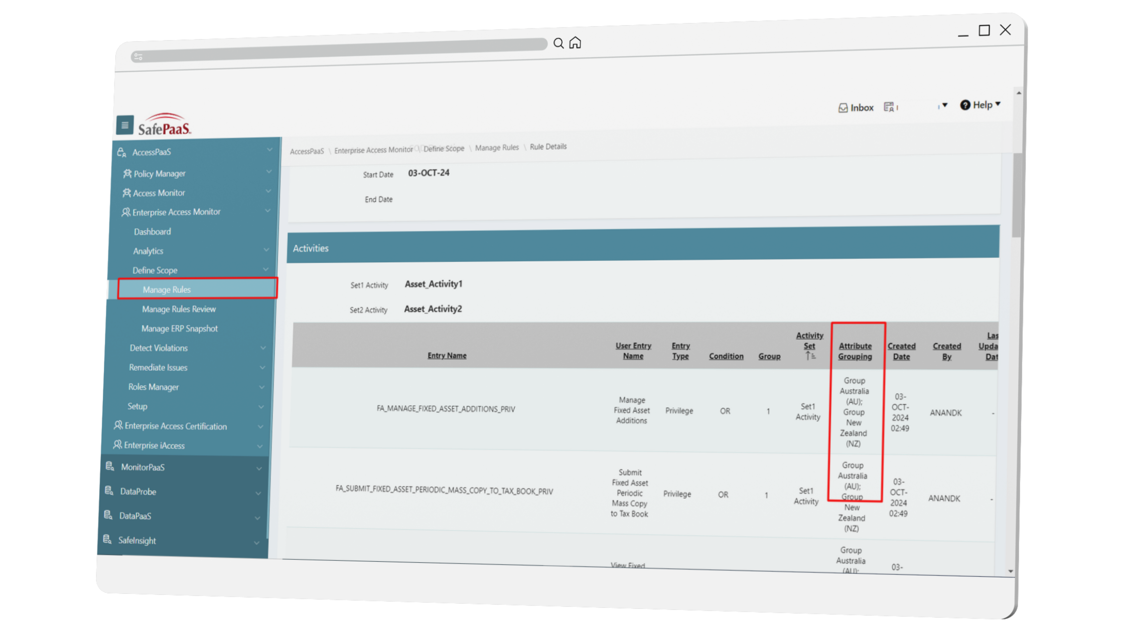This screenshot has width=1124, height=632.
Task: Click the browser address bar
Action: coord(339,50)
